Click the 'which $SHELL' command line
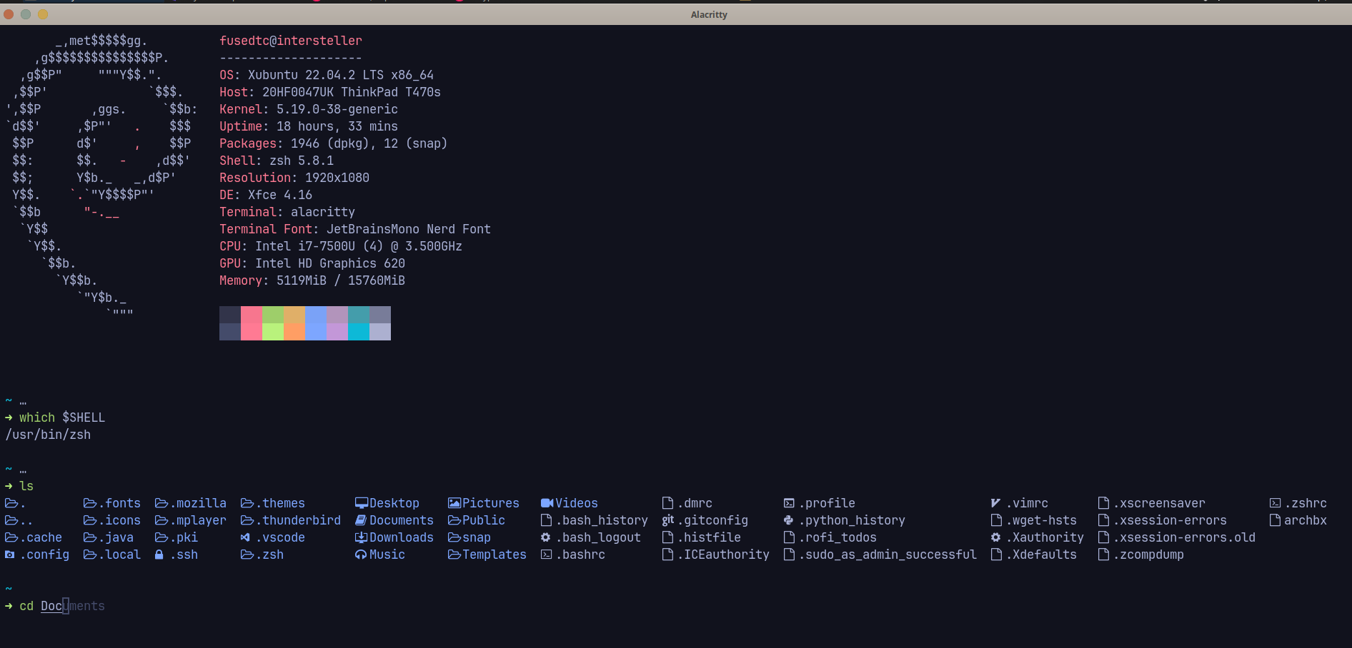The height and width of the screenshot is (648, 1352). [x=62, y=417]
